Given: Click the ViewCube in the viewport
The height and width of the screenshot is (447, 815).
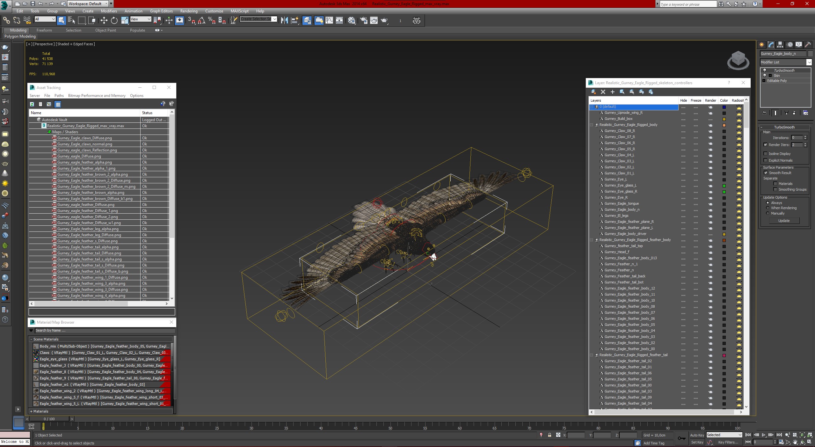Looking at the screenshot, I should click(x=738, y=60).
